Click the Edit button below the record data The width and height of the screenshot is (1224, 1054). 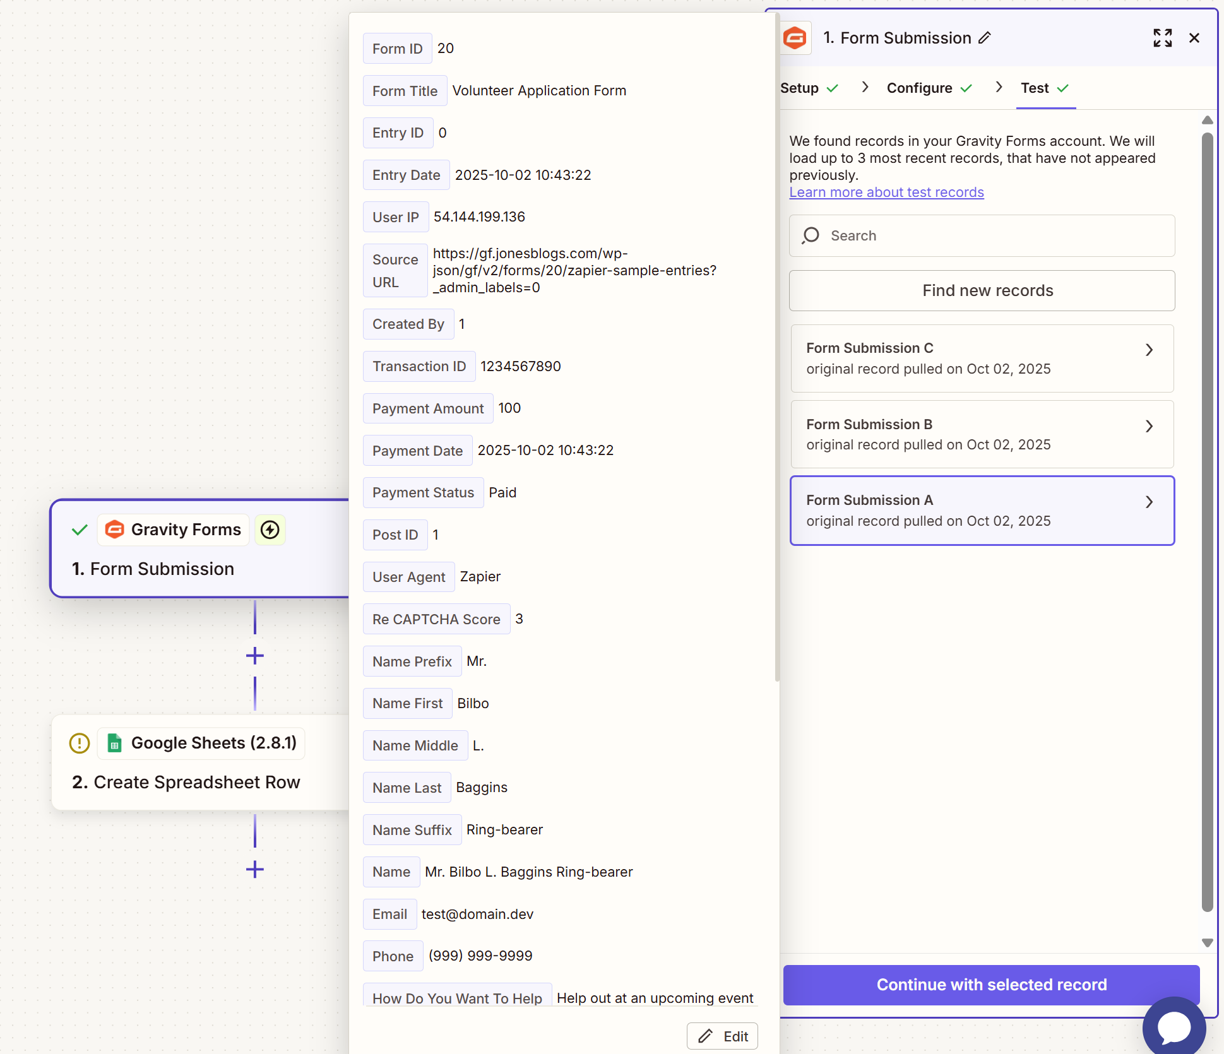[x=722, y=1036]
